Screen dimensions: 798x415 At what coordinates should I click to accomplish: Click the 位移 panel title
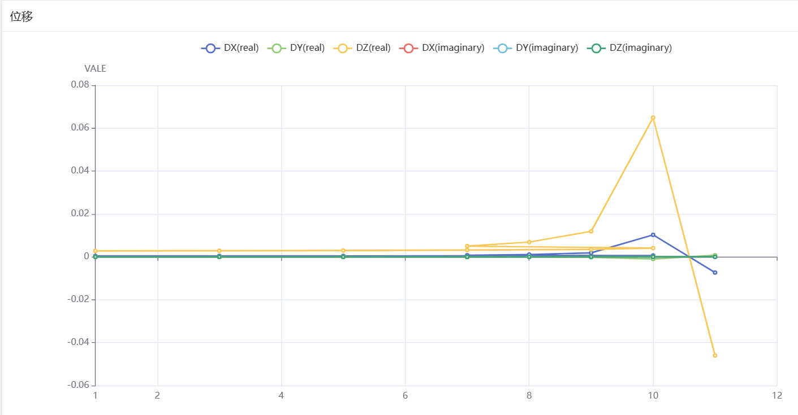pos(21,16)
